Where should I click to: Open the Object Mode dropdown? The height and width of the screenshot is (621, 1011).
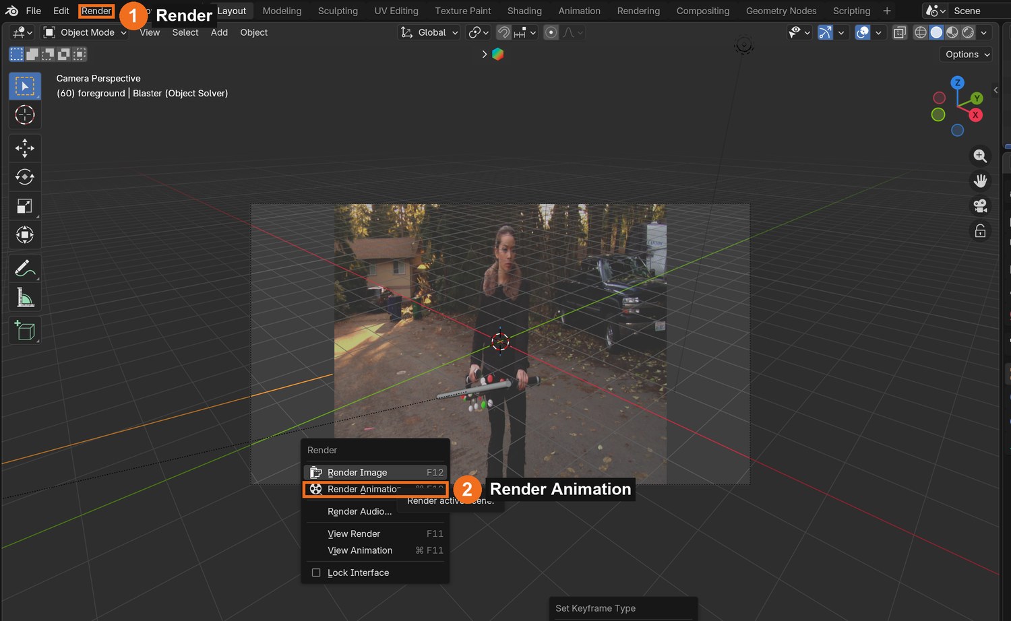[85, 32]
